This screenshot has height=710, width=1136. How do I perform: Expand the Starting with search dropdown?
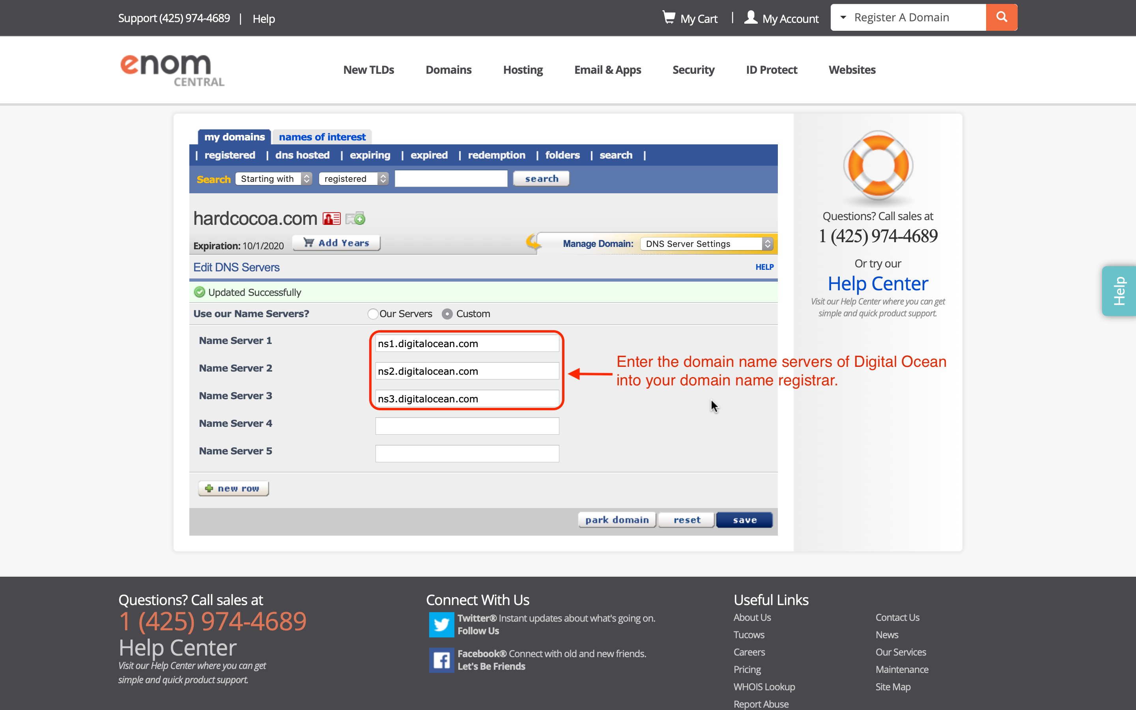pos(275,177)
